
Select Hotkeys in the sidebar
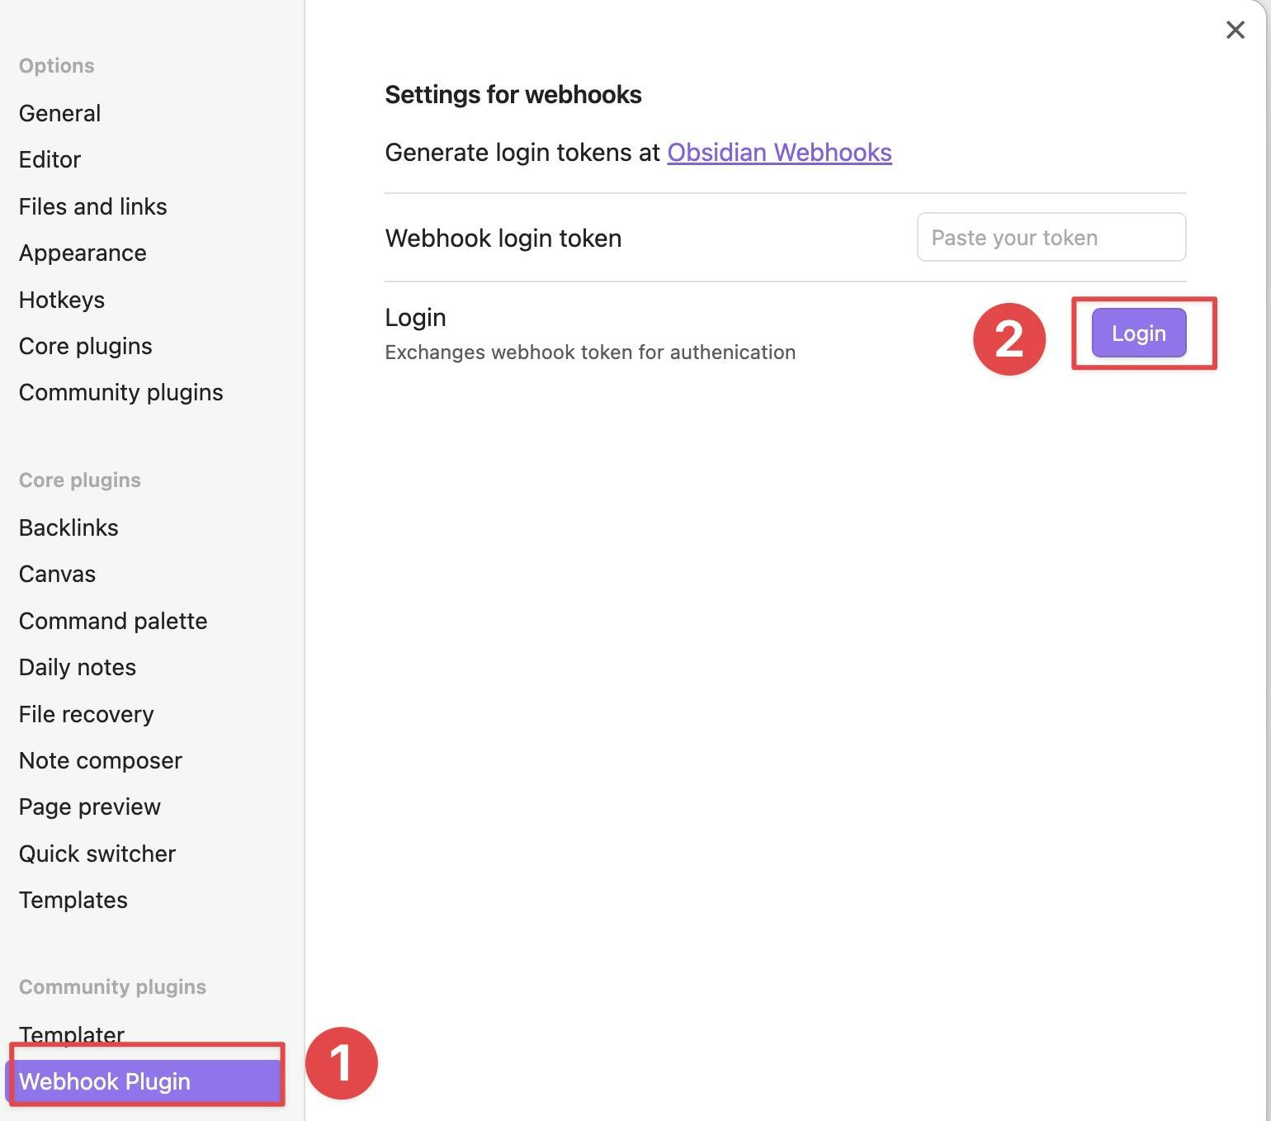click(62, 300)
